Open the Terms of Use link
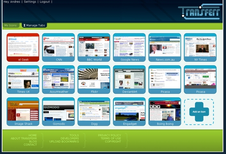Image resolution: width=226 pixels, height=154 pixels. point(111,138)
